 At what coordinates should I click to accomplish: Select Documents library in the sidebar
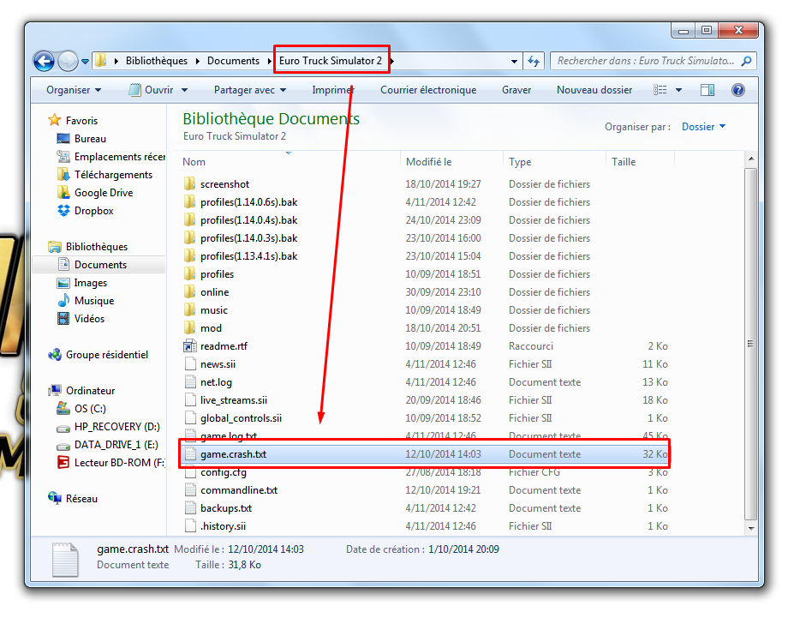(100, 265)
